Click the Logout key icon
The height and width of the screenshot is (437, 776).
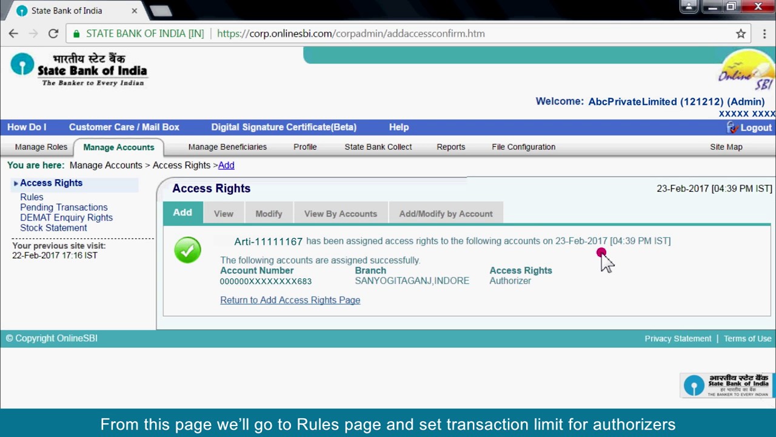[x=732, y=127]
